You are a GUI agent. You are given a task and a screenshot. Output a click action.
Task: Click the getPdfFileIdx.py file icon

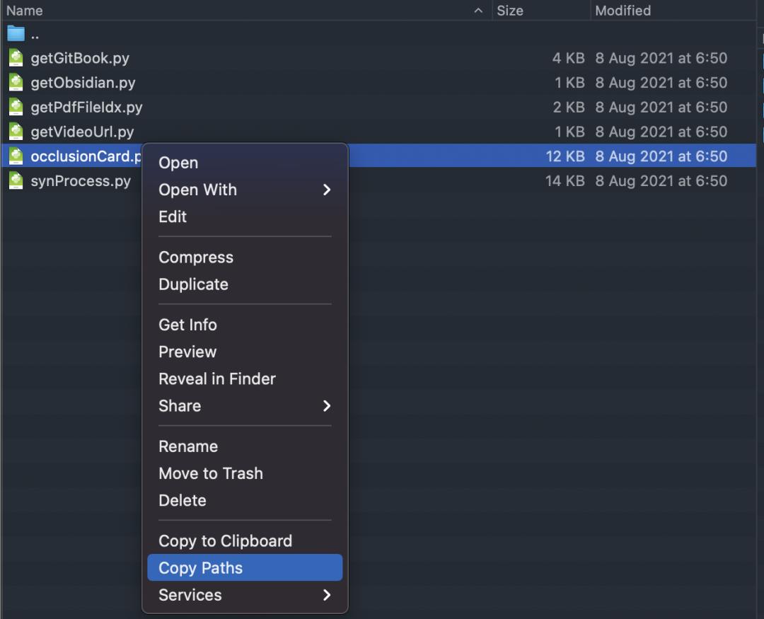point(16,108)
